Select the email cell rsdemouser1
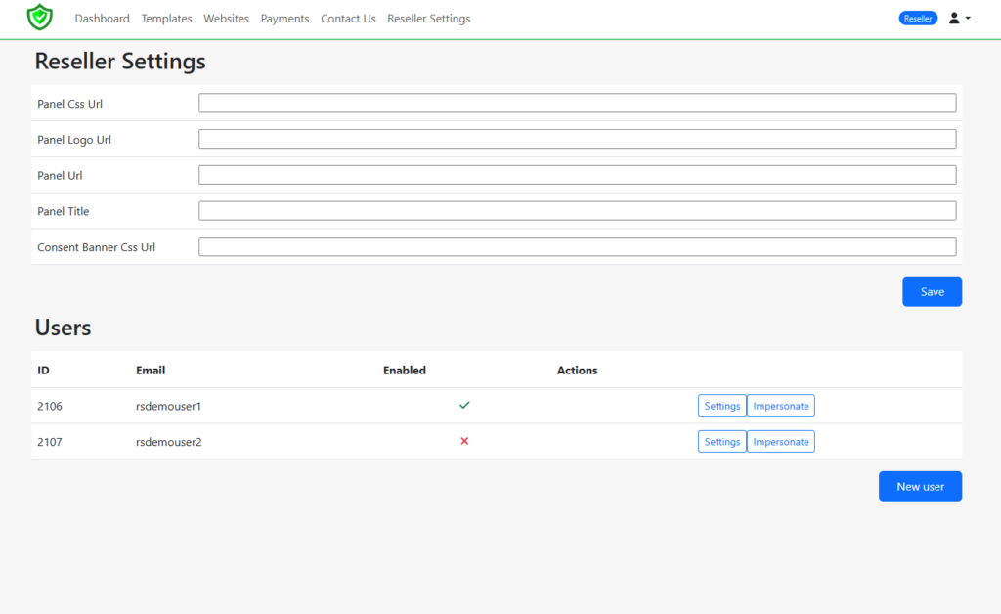The width and height of the screenshot is (1001, 614). point(168,406)
